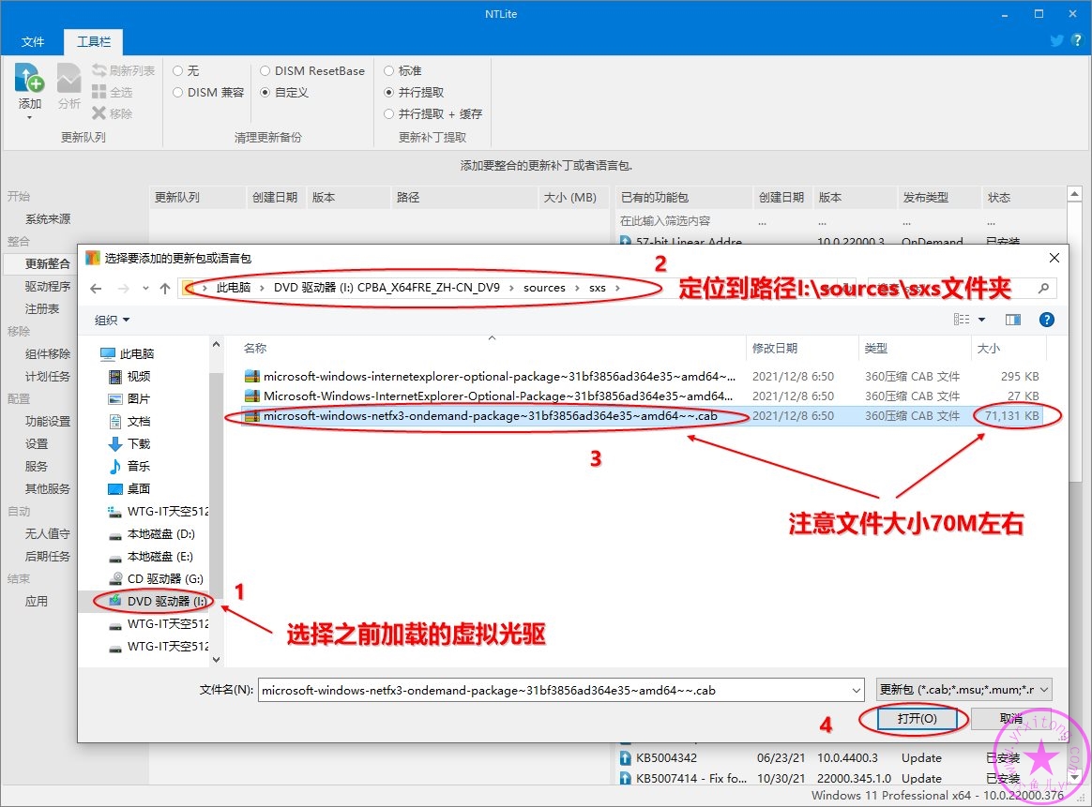Open Pictures (图片) folder in tree
Screen dimensions: 1092x807
pyautogui.click(x=129, y=398)
